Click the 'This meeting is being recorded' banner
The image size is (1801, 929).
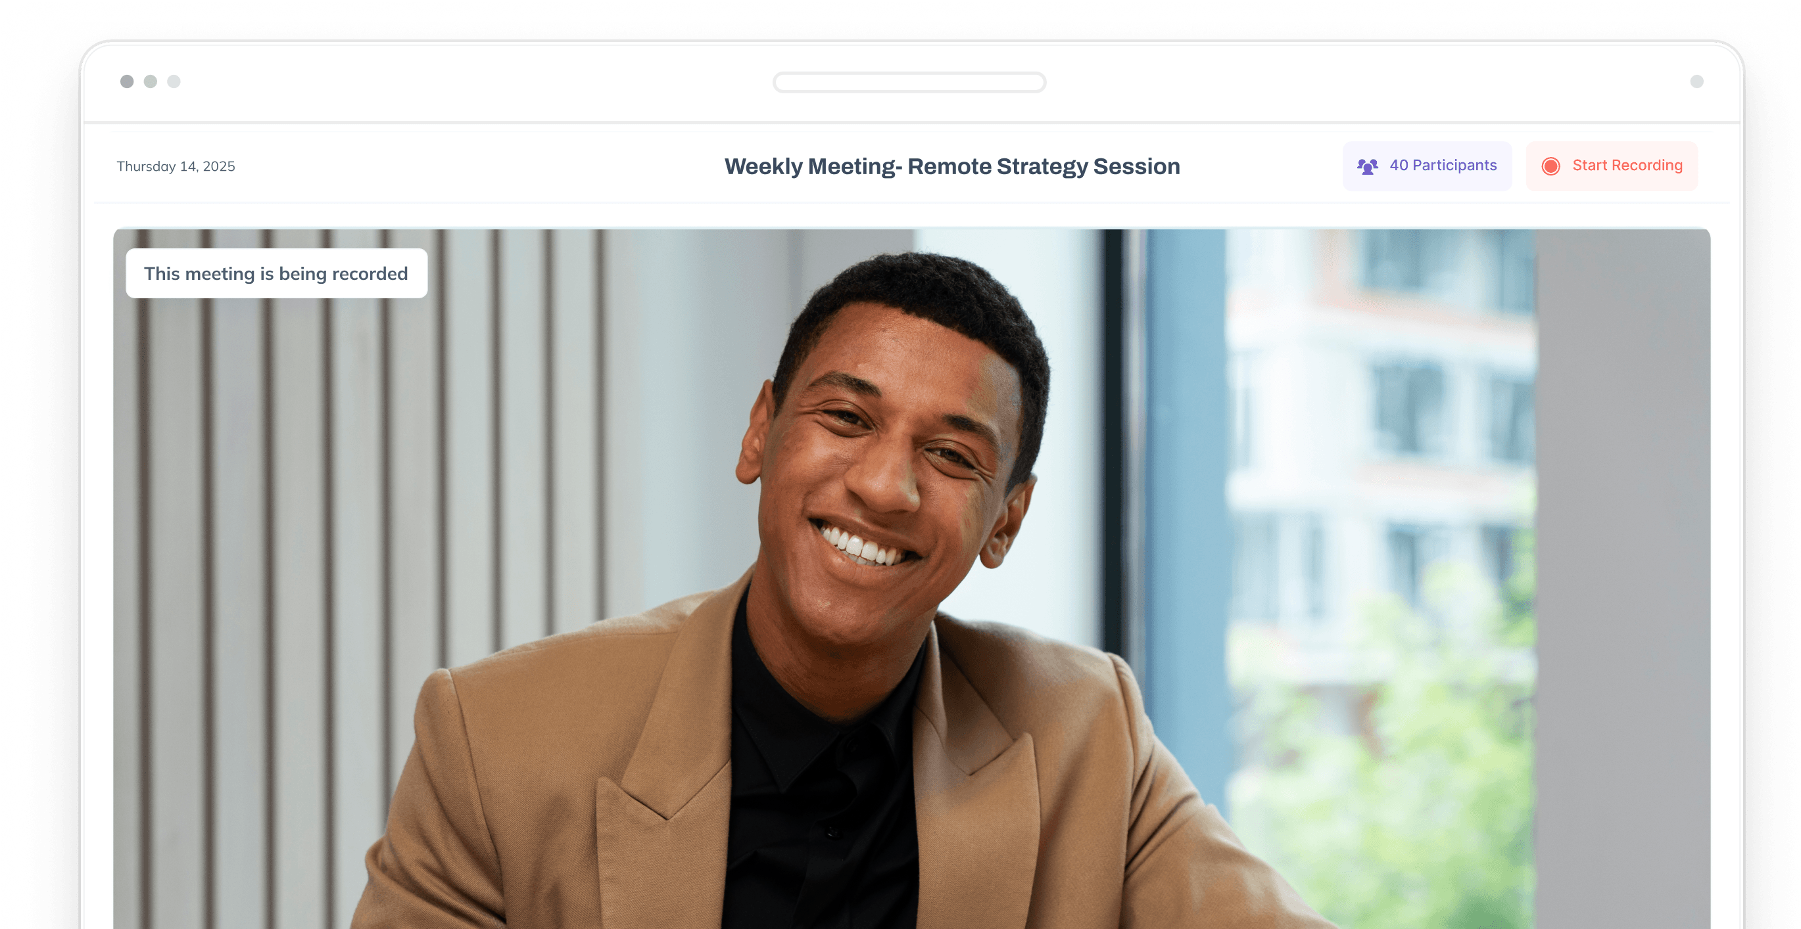[x=276, y=273]
